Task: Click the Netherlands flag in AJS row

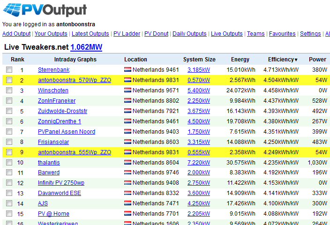Action: coord(127,203)
